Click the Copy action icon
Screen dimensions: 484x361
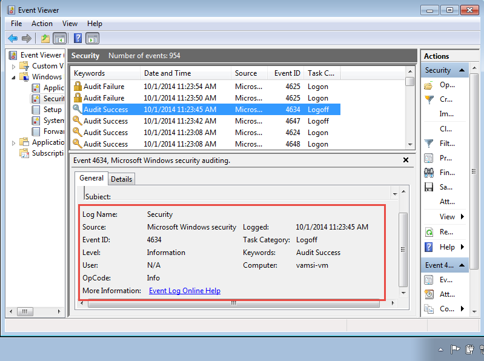point(429,309)
